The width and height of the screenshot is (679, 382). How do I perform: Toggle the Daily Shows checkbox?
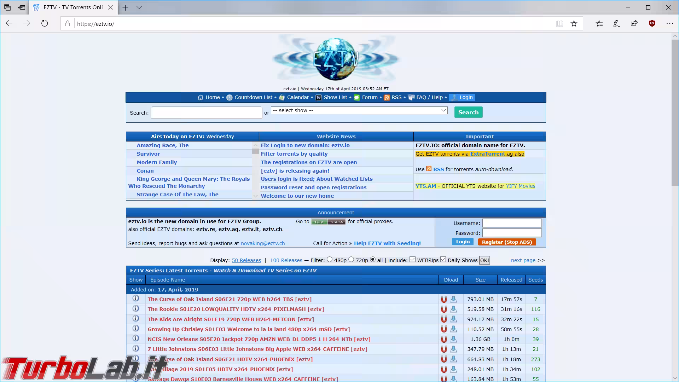click(x=443, y=260)
